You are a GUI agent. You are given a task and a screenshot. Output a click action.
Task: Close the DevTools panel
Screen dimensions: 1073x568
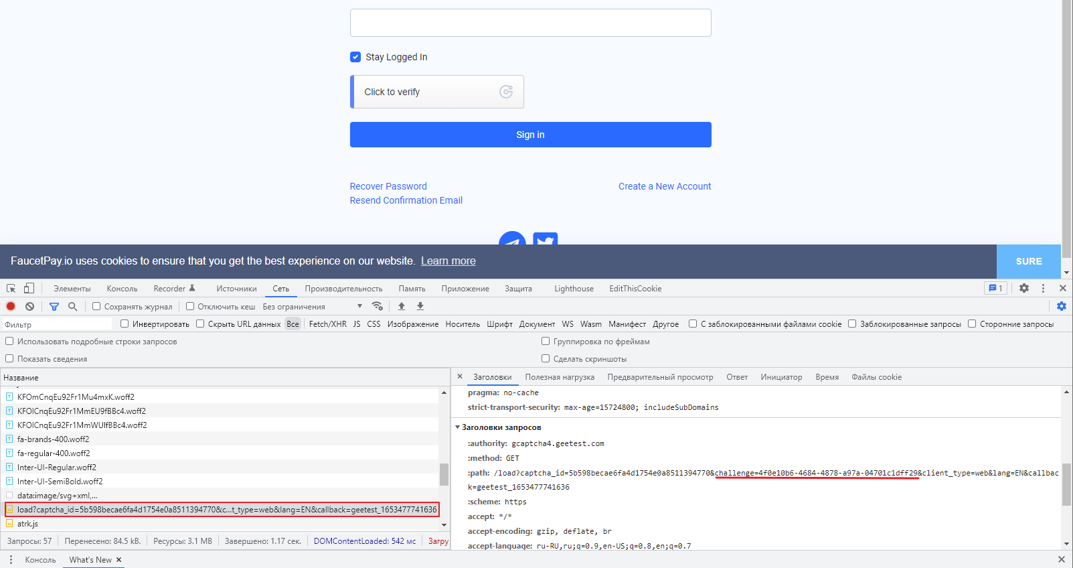click(1063, 288)
